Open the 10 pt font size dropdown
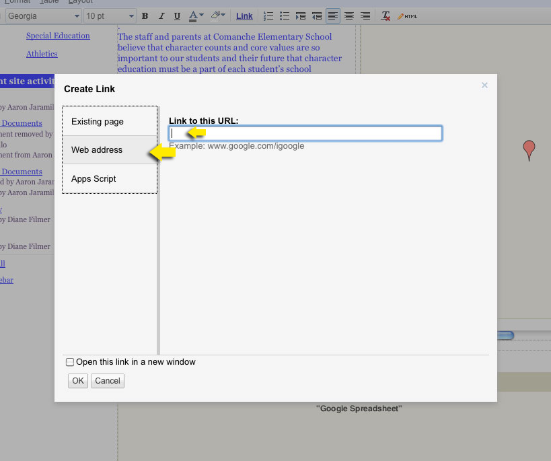Viewport: 551px width, 461px height. 110,16
